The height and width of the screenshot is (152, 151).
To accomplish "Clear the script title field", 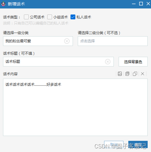I will pyautogui.click(x=108, y=62).
